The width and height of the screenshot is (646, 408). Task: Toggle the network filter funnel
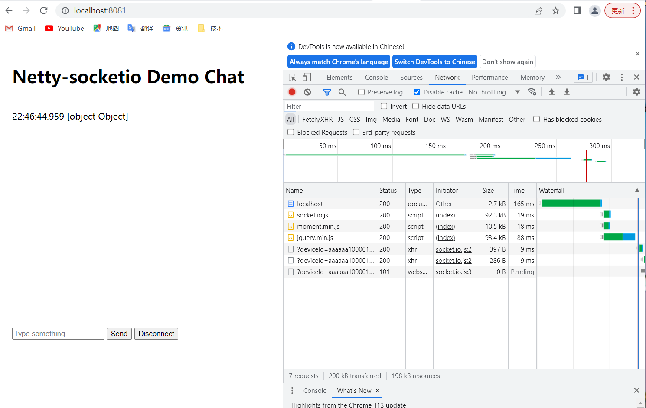[x=327, y=92]
